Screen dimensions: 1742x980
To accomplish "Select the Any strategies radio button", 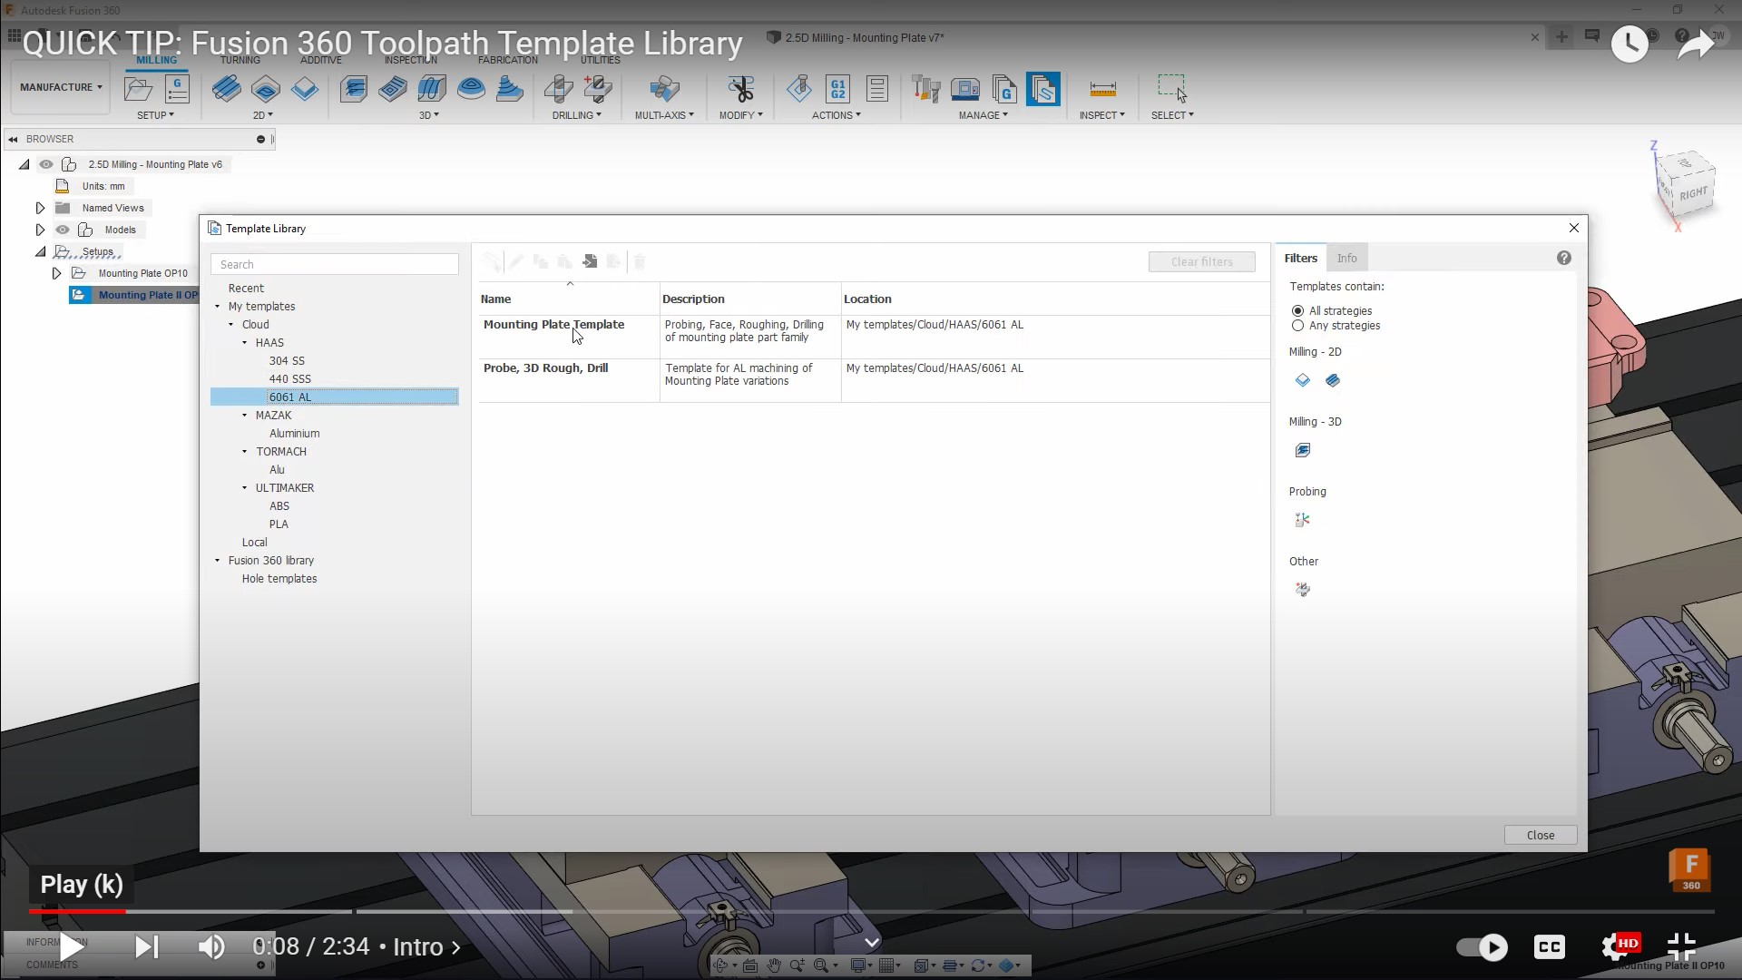I will point(1297,326).
